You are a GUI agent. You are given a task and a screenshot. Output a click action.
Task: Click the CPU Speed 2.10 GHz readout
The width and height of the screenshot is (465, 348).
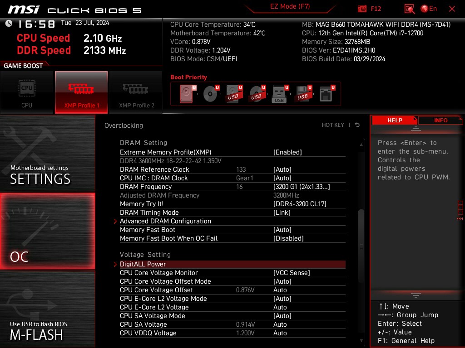69,38
